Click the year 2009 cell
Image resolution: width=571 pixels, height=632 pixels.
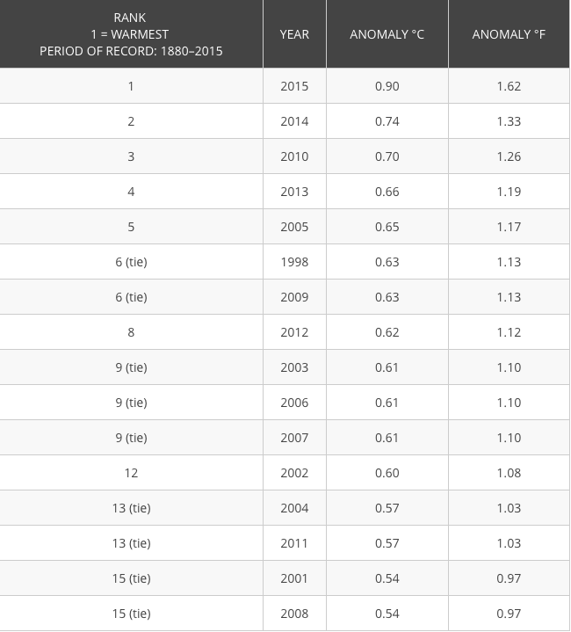(x=294, y=297)
